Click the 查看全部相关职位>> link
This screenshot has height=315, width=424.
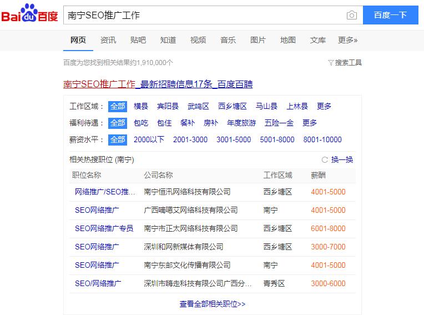pos(212,304)
